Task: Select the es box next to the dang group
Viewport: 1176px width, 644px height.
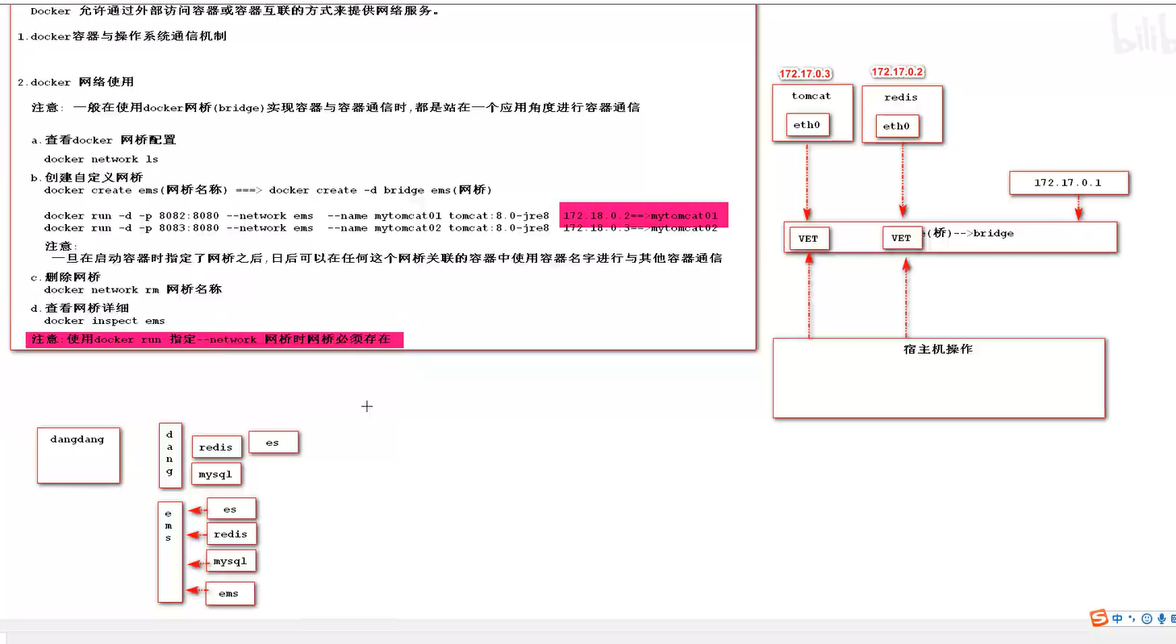Action: tap(273, 442)
